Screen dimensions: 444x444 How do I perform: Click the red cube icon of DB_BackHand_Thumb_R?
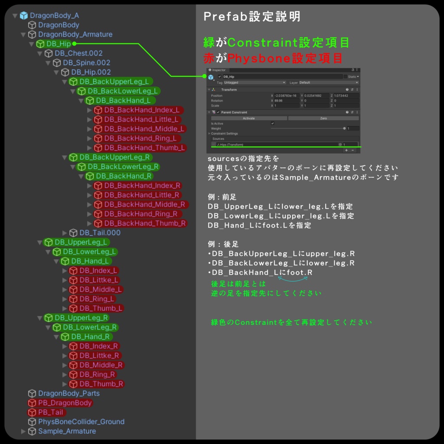click(x=98, y=223)
